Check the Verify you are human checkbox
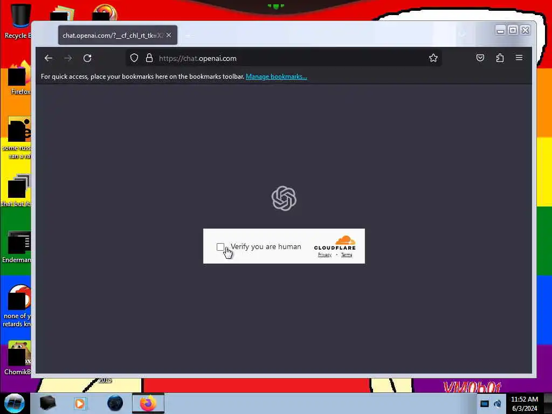The image size is (552, 414). click(x=220, y=247)
